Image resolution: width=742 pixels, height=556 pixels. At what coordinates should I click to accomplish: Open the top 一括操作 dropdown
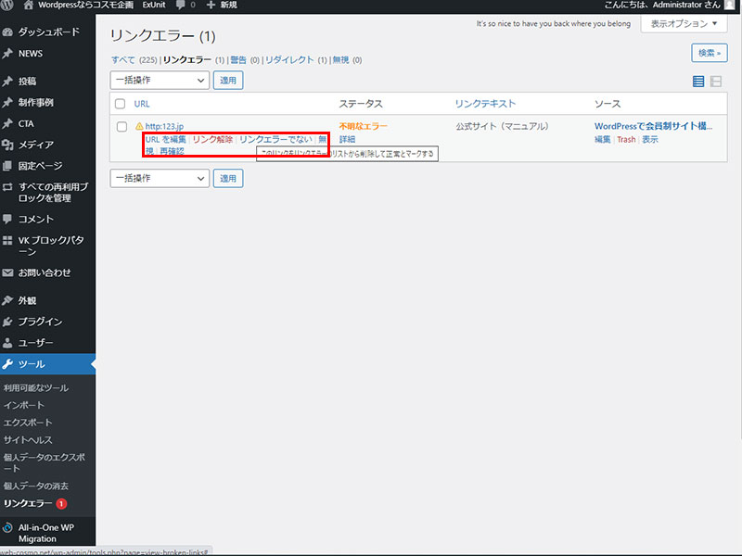tap(159, 81)
